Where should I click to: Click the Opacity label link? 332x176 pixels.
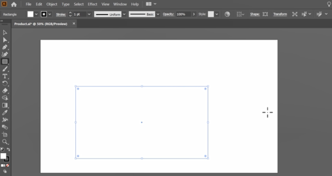coord(168,14)
